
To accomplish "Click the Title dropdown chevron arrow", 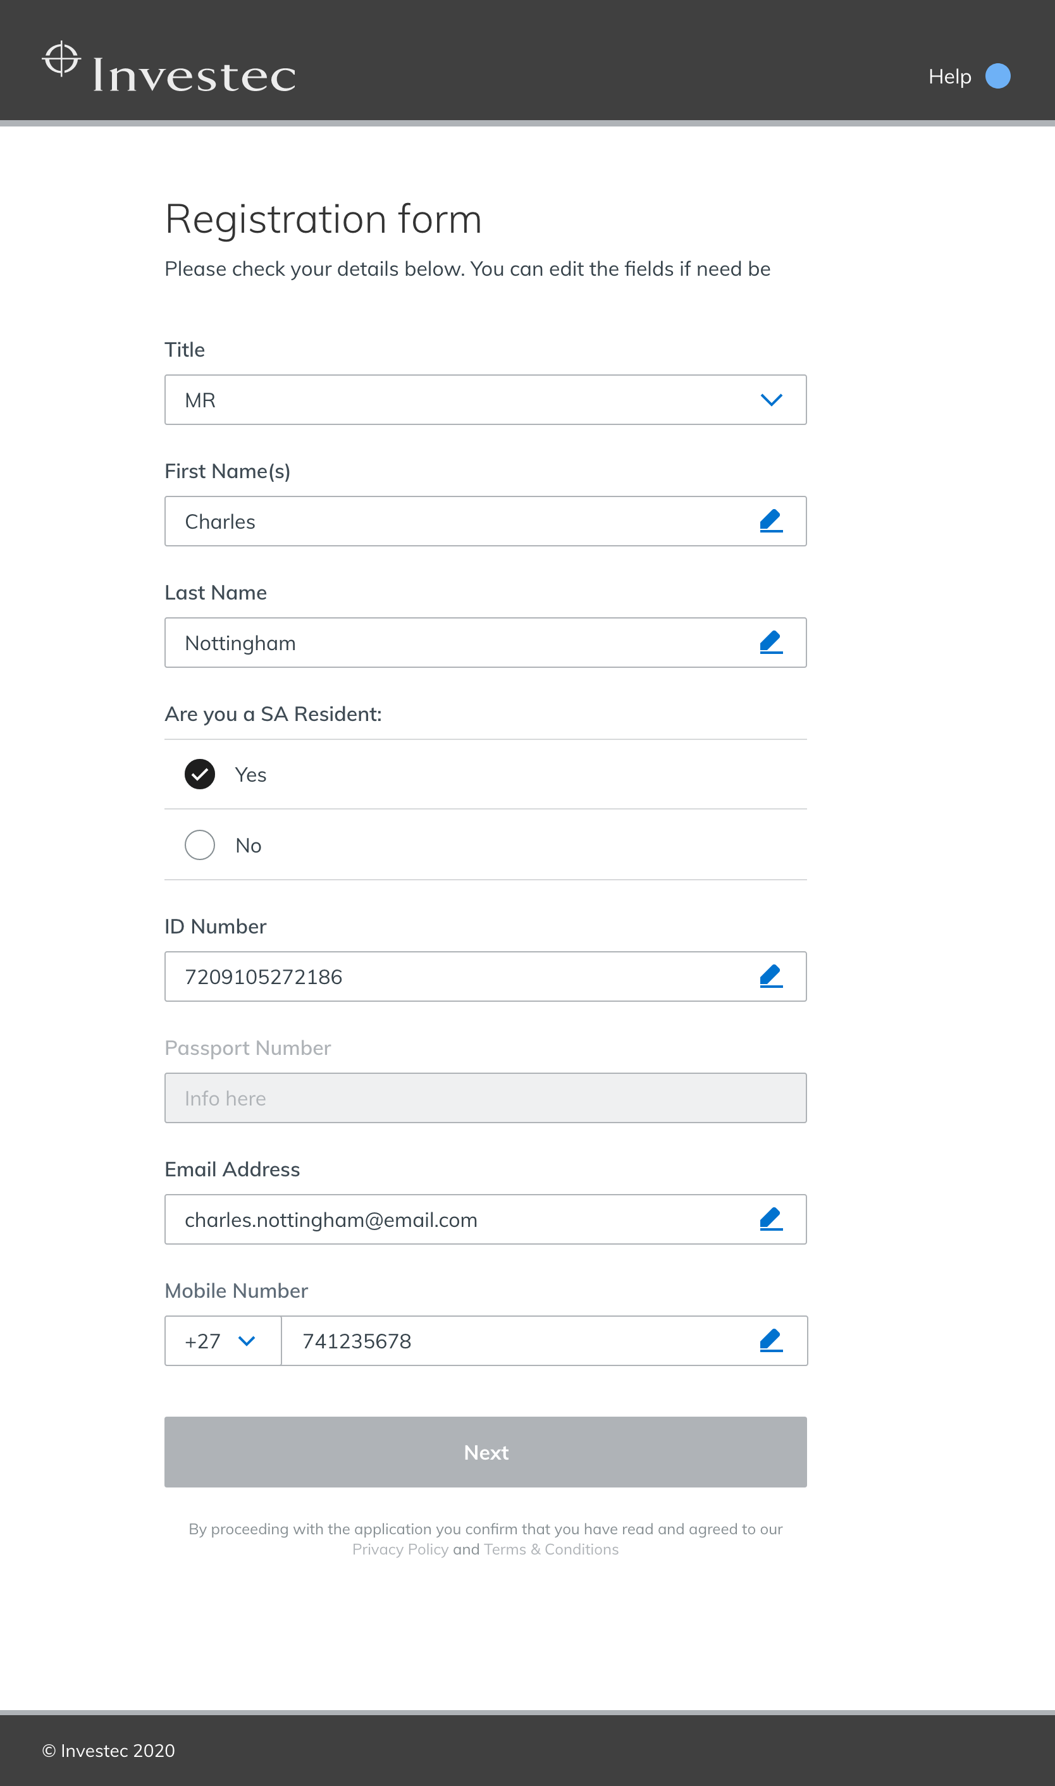I will 772,400.
